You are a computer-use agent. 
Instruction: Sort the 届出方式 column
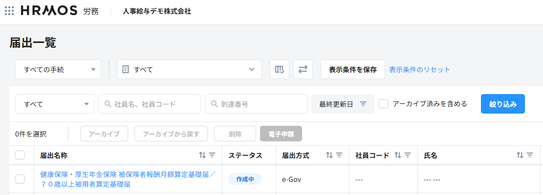[x=329, y=156]
